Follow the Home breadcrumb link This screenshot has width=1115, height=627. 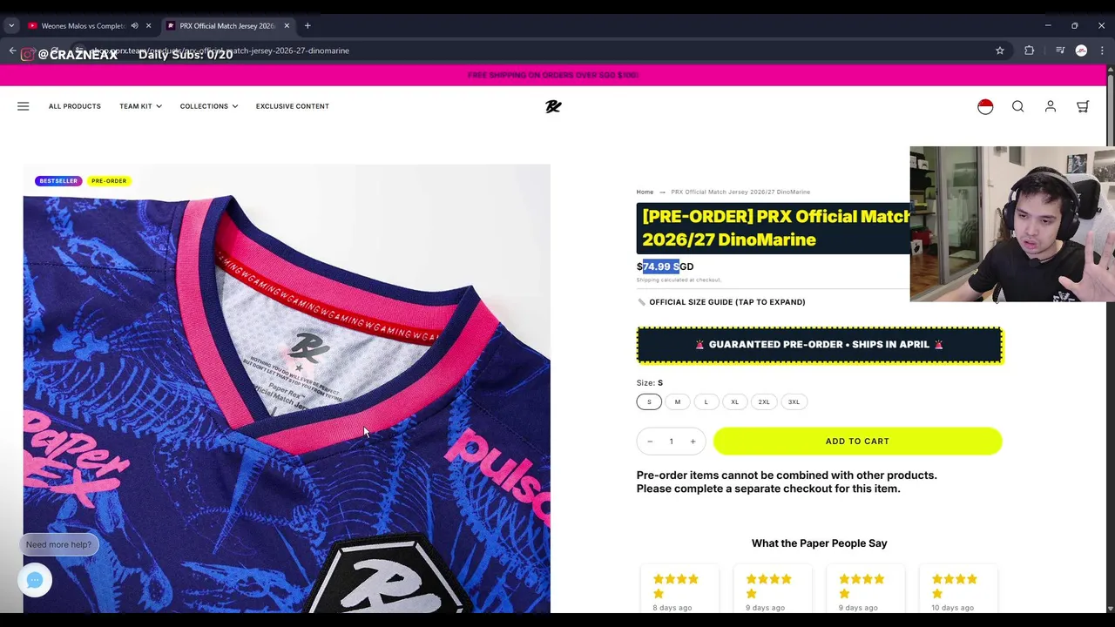[645, 192]
